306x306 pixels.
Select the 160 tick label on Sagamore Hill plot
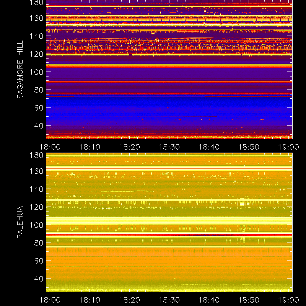click(x=36, y=18)
